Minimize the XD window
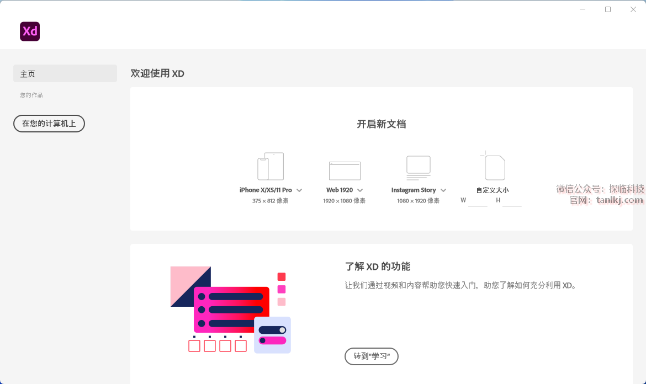 [583, 9]
